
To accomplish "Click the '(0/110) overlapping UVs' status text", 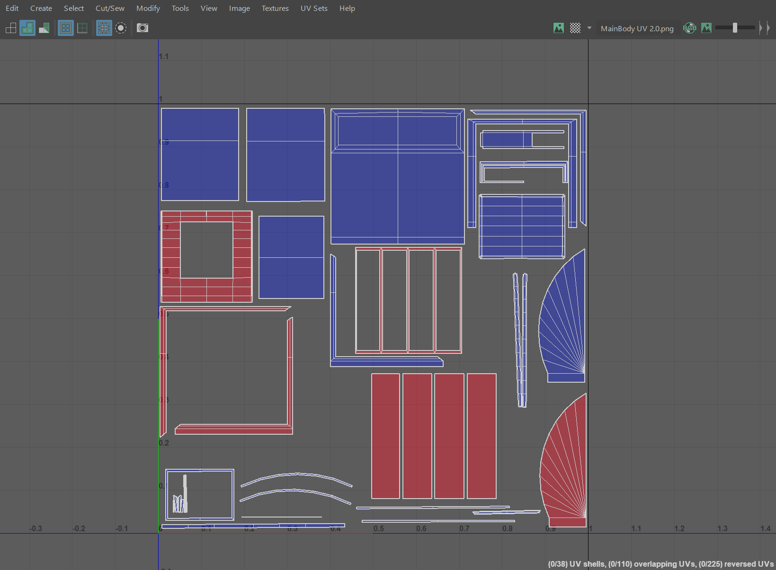I will [652, 564].
